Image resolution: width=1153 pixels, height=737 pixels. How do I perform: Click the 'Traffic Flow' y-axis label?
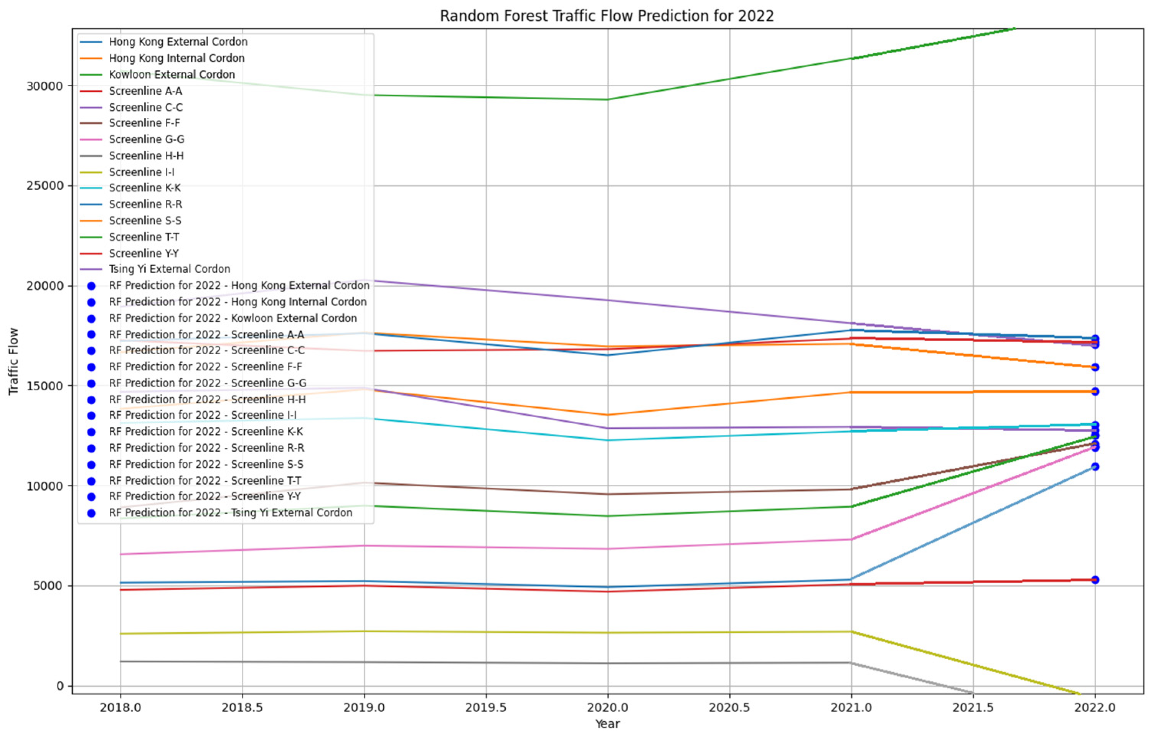point(13,361)
